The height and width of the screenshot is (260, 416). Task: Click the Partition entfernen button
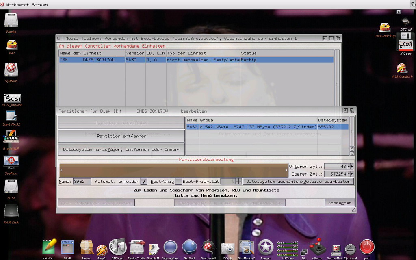click(x=121, y=136)
